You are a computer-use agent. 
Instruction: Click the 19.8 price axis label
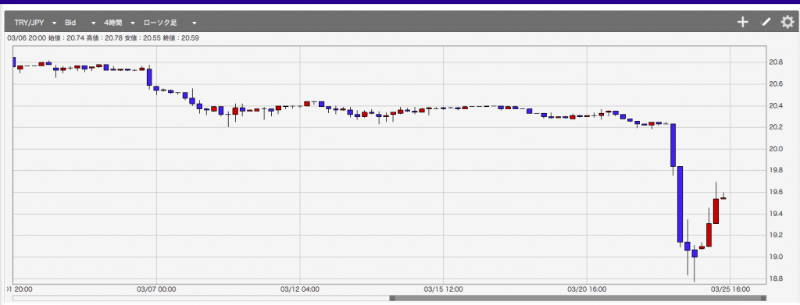(x=776, y=171)
